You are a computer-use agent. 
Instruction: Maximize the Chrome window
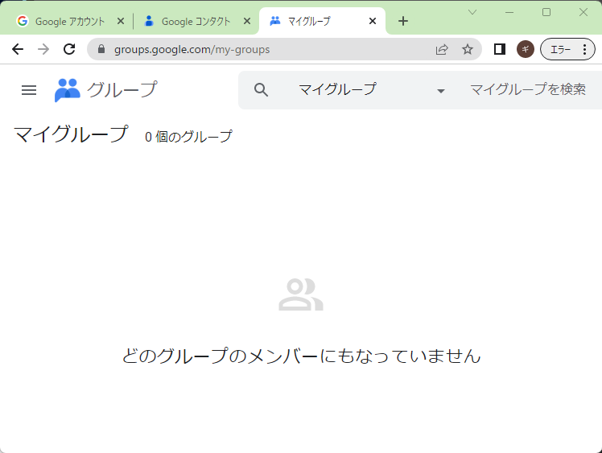(546, 12)
